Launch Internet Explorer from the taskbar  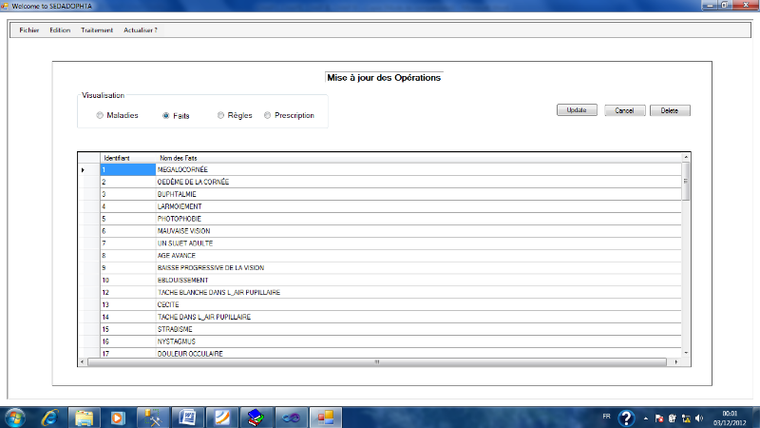coord(50,418)
